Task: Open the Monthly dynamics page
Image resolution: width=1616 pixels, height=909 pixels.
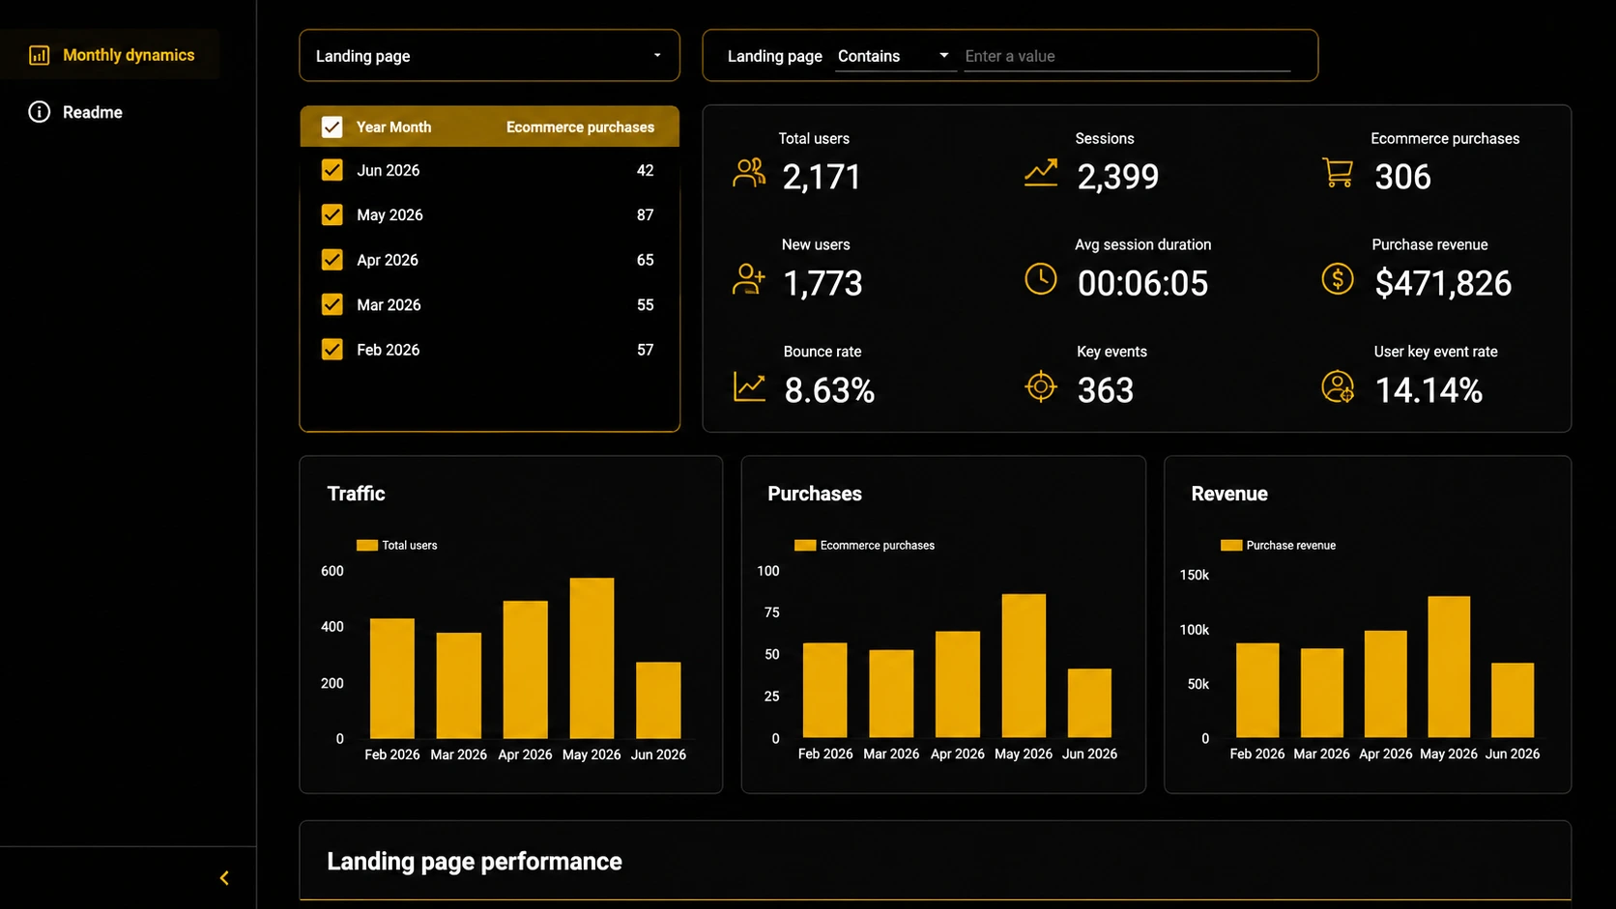Action: 110,55
